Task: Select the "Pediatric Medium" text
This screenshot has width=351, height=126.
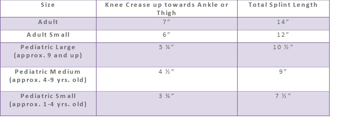Action: [48, 72]
